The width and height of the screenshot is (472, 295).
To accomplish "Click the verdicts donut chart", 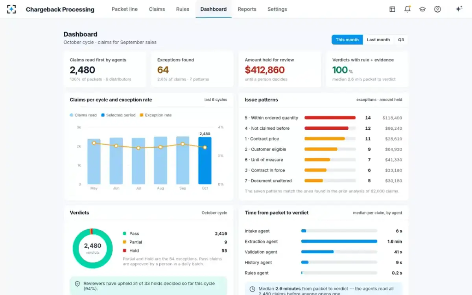I will pyautogui.click(x=92, y=248).
